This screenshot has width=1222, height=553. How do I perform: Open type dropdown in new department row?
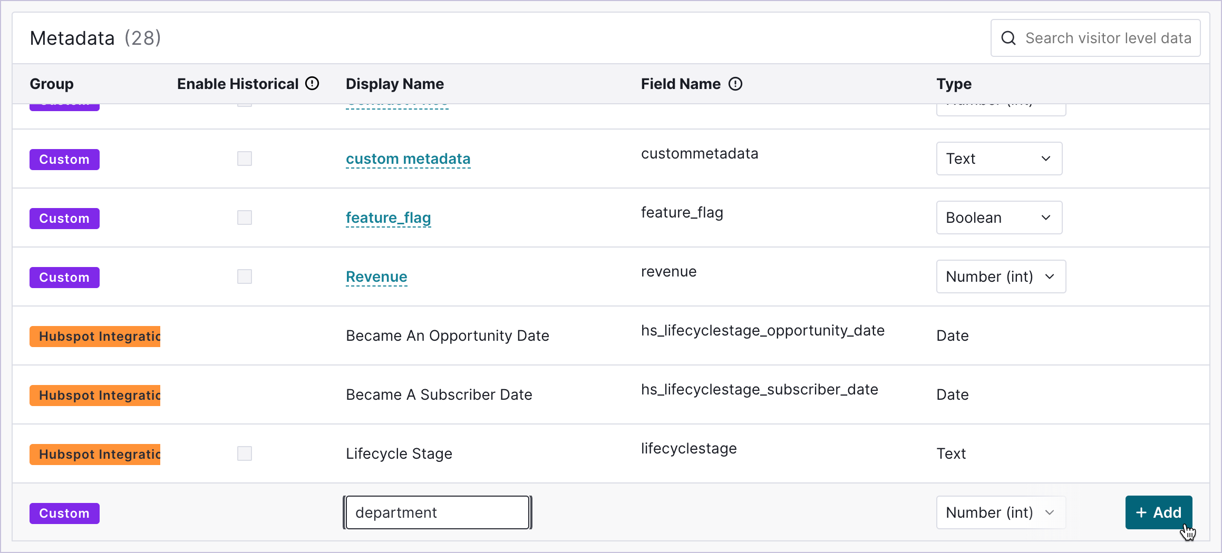tap(1000, 512)
